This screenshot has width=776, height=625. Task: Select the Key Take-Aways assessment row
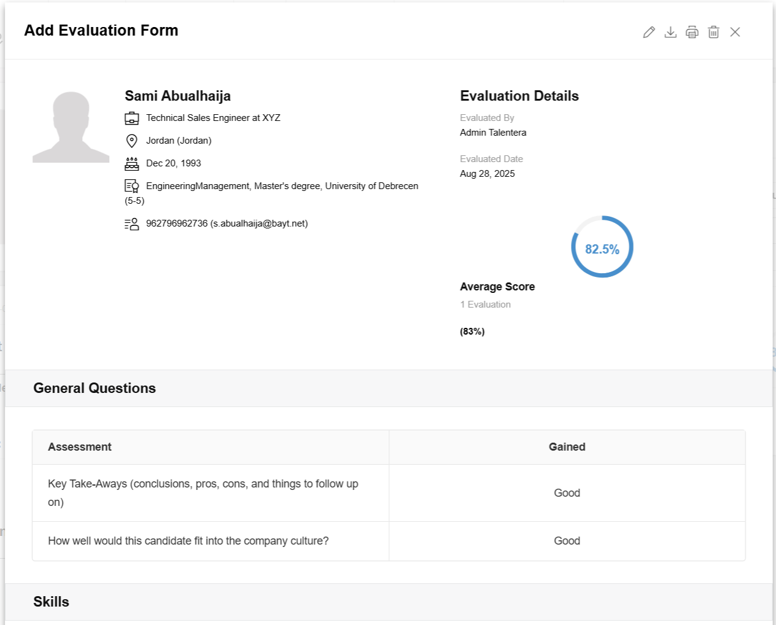[203, 492]
